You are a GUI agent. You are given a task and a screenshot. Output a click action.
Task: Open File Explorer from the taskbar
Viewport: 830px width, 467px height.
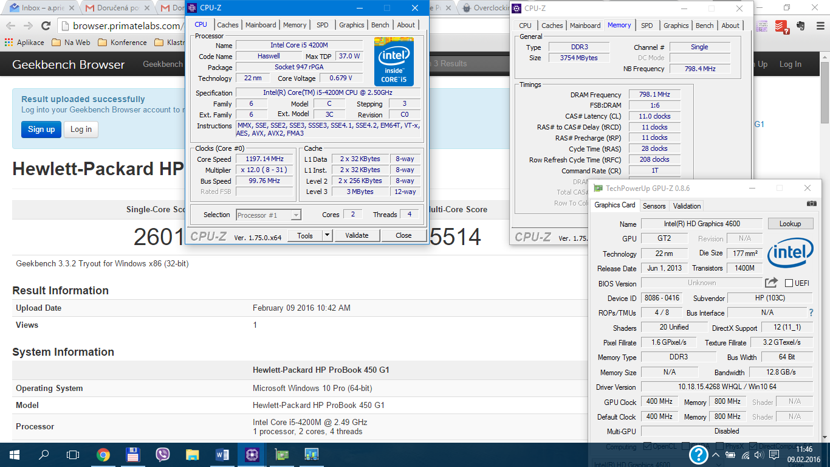(192, 454)
